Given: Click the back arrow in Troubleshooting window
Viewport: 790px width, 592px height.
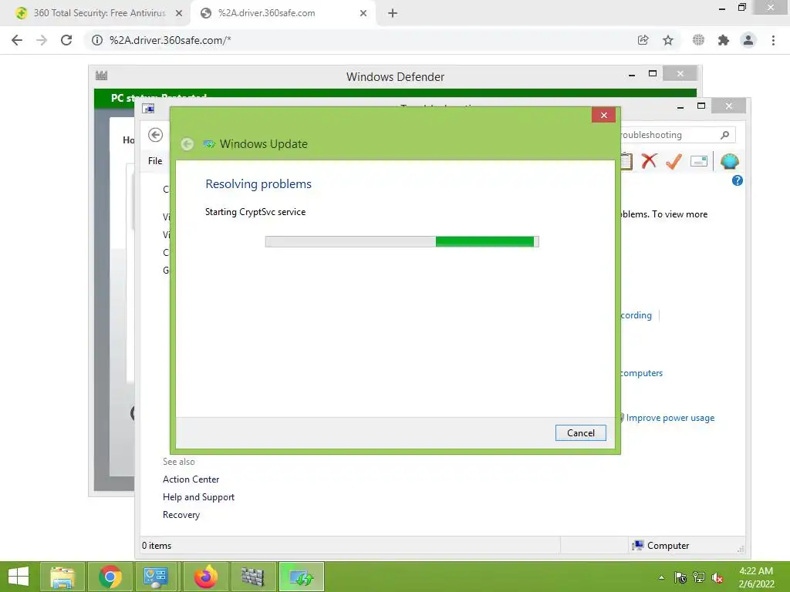Looking at the screenshot, I should pyautogui.click(x=155, y=135).
